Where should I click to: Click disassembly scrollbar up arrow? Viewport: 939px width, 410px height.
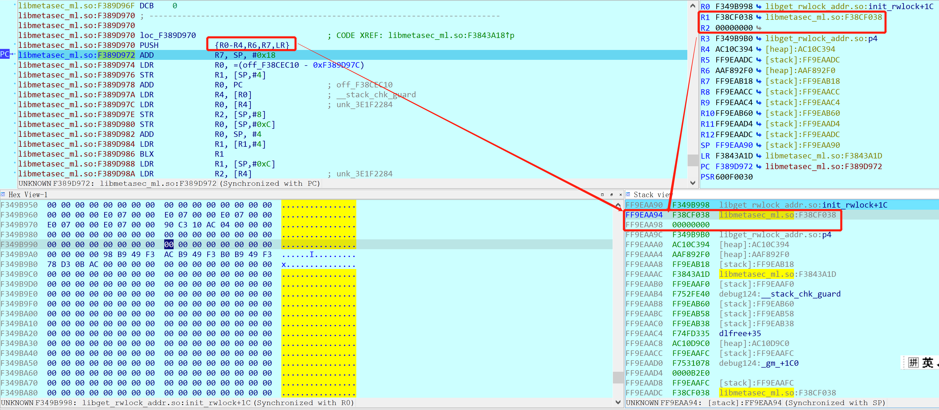tap(693, 5)
